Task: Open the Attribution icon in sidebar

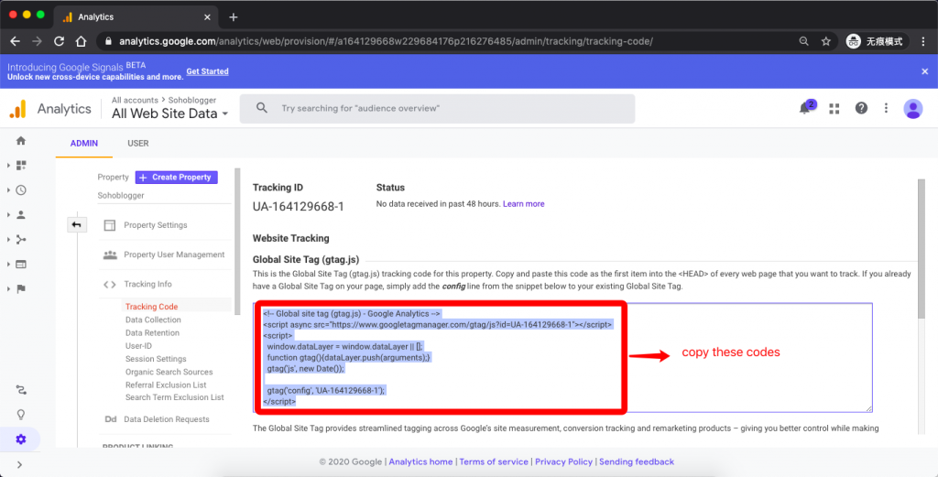Action: point(21,390)
